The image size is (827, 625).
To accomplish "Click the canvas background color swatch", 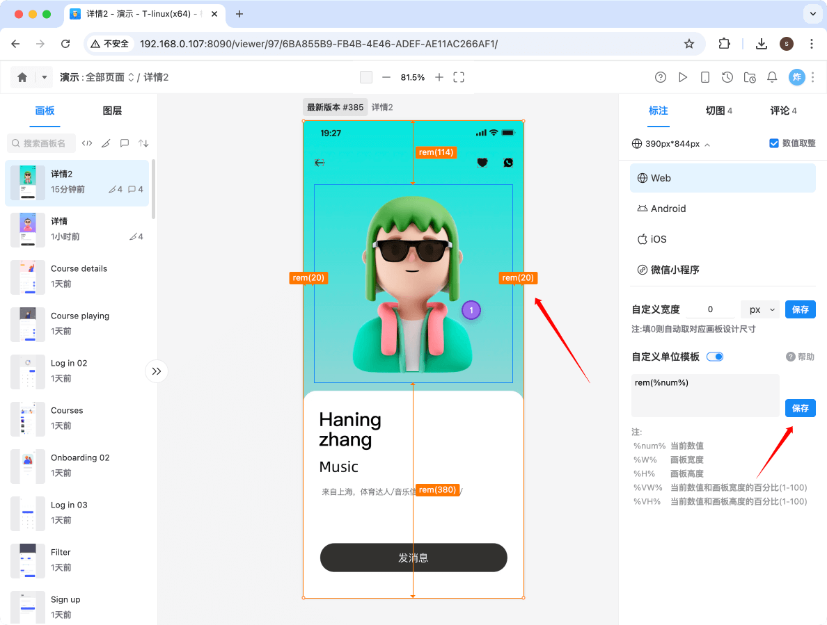I will click(x=366, y=77).
